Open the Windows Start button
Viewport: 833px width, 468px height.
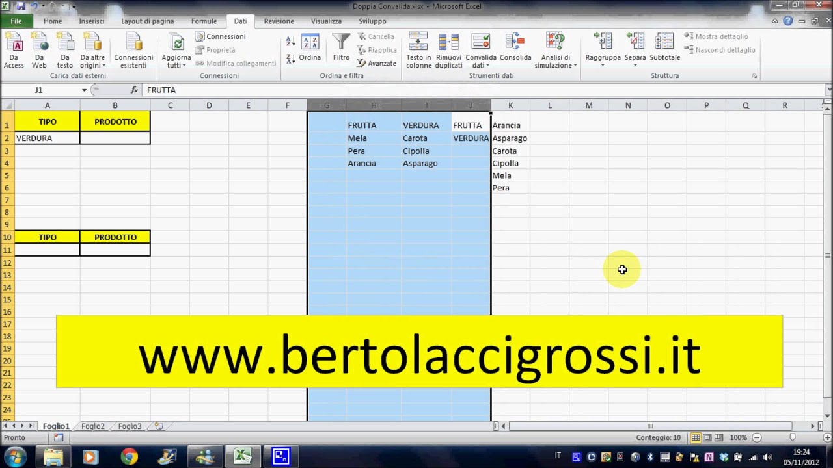pos(15,457)
